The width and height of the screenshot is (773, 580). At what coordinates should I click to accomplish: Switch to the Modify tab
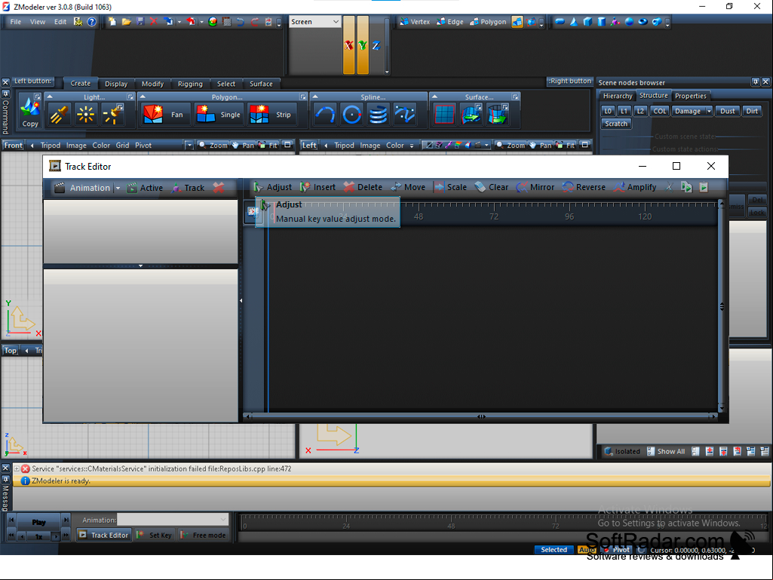pos(152,84)
